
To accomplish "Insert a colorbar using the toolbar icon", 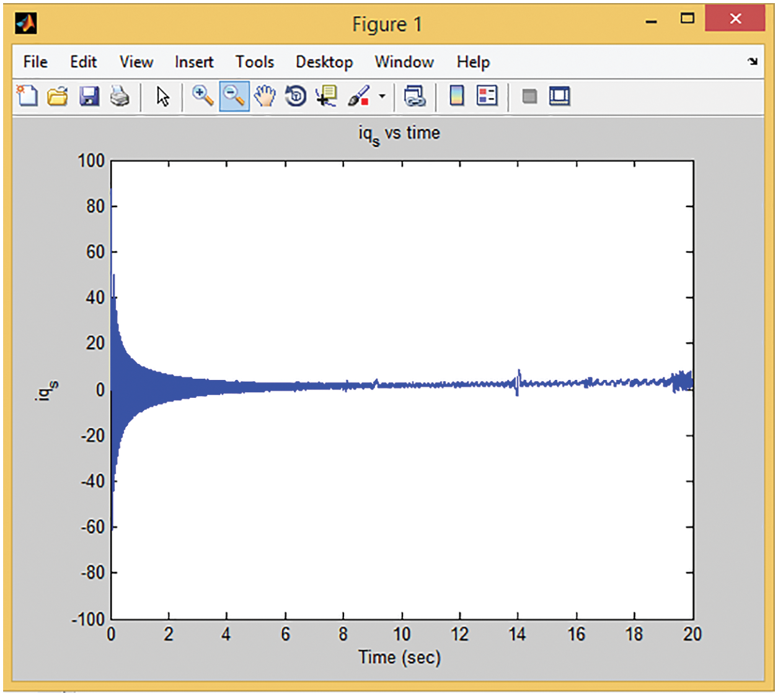I will coord(457,96).
